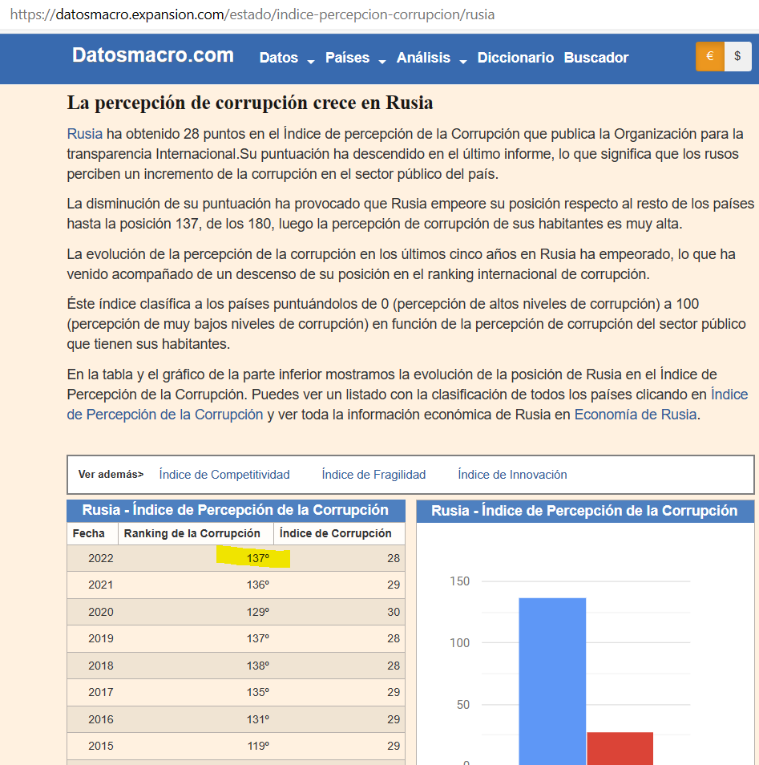Click the chart title Rusia - Índice de Percepción
The image size is (759, 765).
[x=584, y=510]
